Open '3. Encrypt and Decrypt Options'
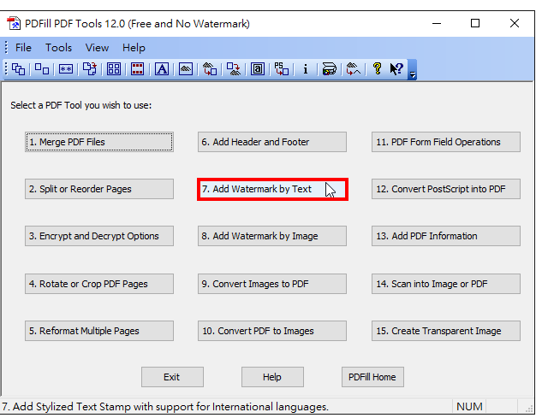This screenshot has width=542, height=418. click(99, 236)
